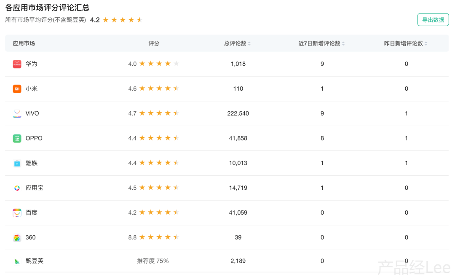Click 豌豆荚 推荐度 75% value

click(153, 261)
